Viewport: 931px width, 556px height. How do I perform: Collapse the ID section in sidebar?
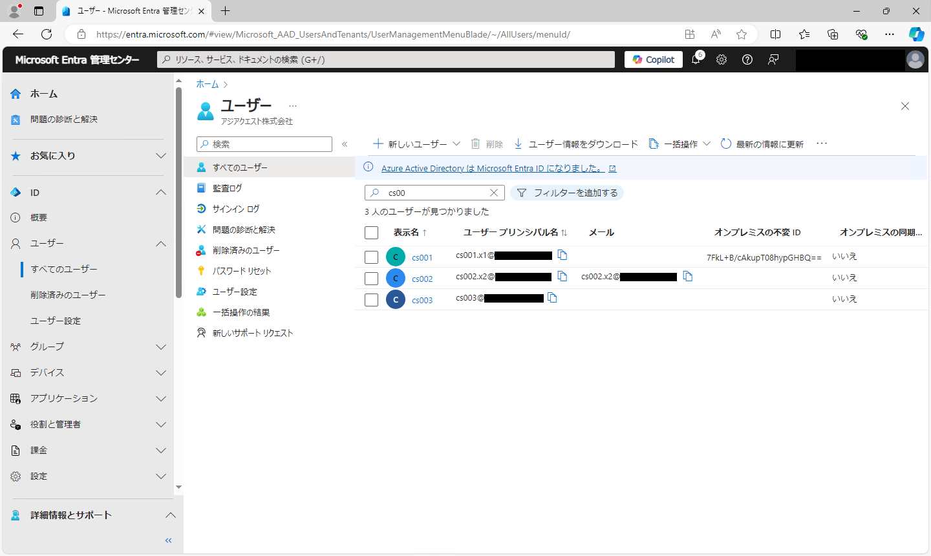tap(161, 193)
